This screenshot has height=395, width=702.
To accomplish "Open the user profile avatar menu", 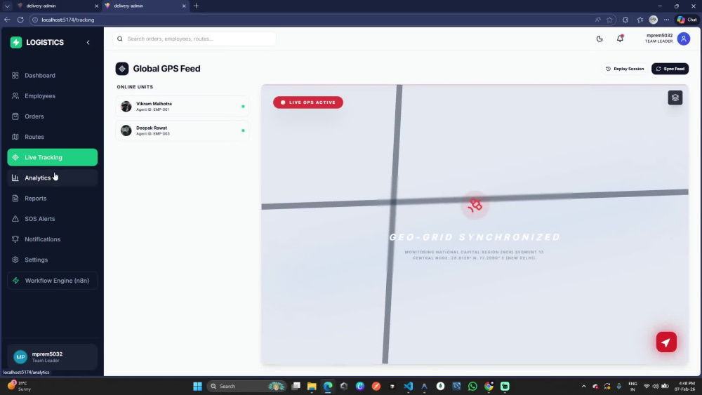I will click(684, 39).
